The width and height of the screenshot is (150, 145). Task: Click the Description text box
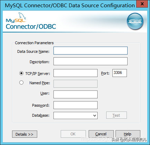[90, 61]
